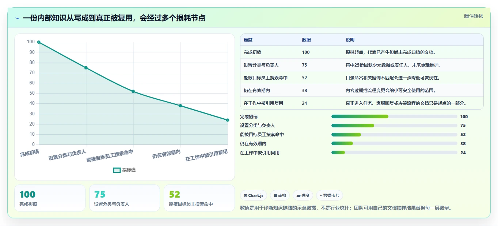Click the 能被目标员工搜索命中 progress bar
The height and width of the screenshot is (226, 498).
click(394, 135)
